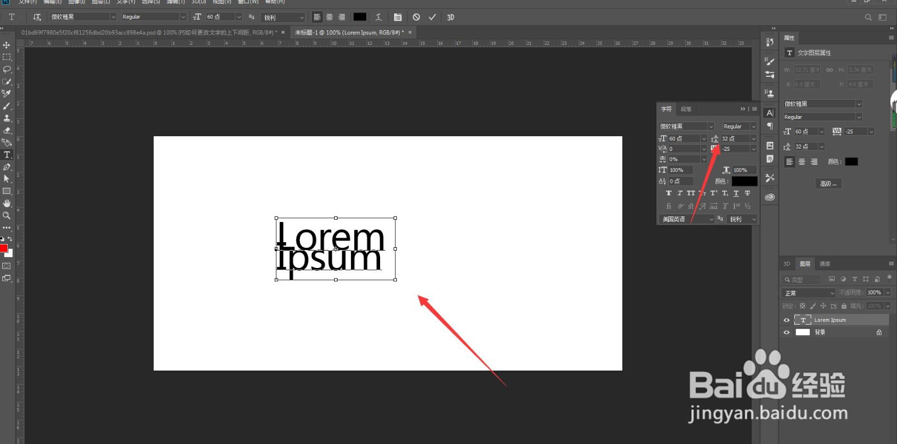
Task: Open Regular font style dropdown in options bar
Action: pyautogui.click(x=183, y=17)
